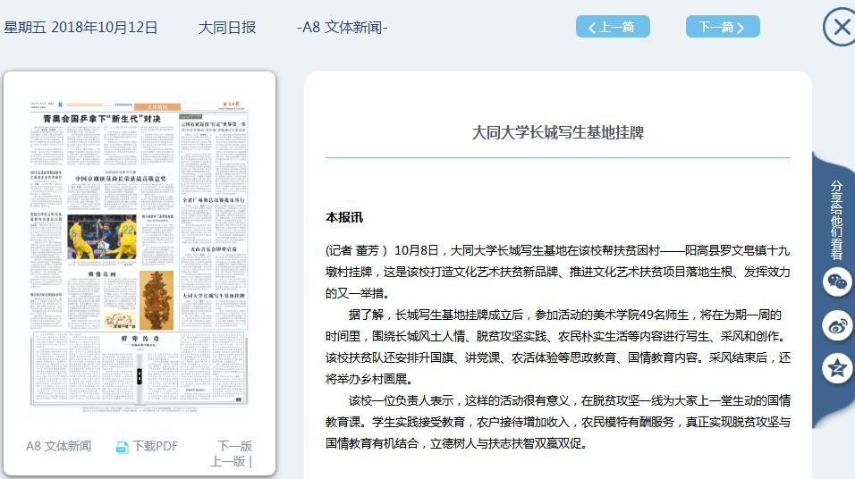Image resolution: width=855 pixels, height=479 pixels.
Task: Open headline 青奥会国乒拿下"新生代"对决 on page thumbnail
Action: pyautogui.click(x=102, y=118)
